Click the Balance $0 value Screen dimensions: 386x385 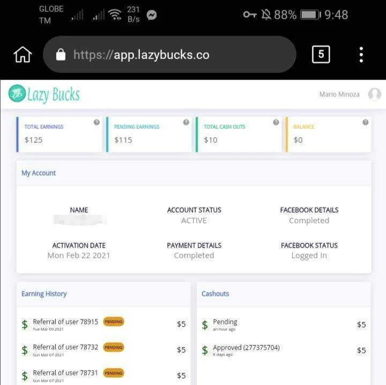tap(298, 140)
